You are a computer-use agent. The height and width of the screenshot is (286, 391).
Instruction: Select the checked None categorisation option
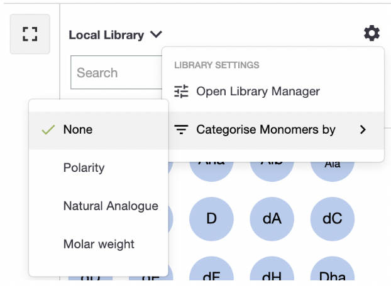point(77,130)
